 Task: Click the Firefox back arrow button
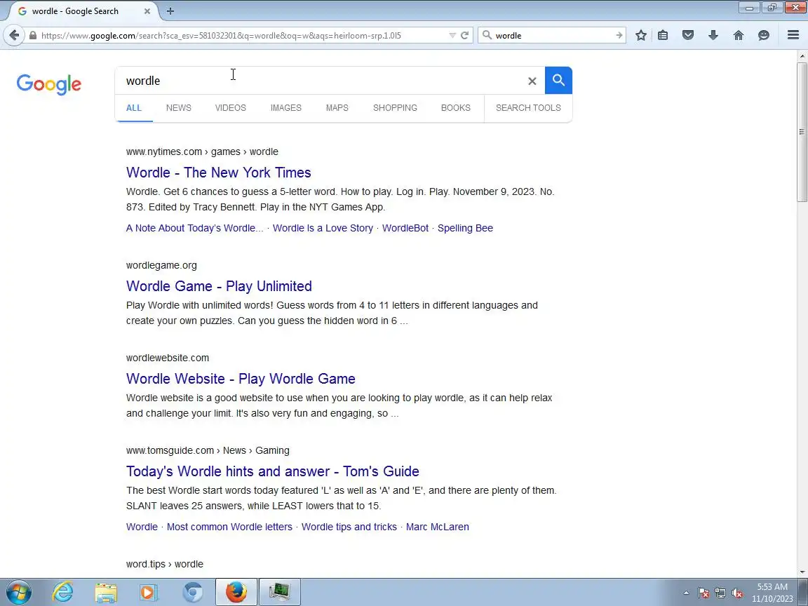click(14, 35)
